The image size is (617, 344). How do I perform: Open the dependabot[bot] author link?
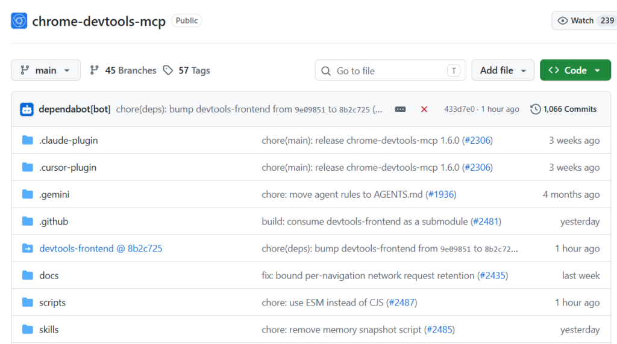tap(74, 109)
